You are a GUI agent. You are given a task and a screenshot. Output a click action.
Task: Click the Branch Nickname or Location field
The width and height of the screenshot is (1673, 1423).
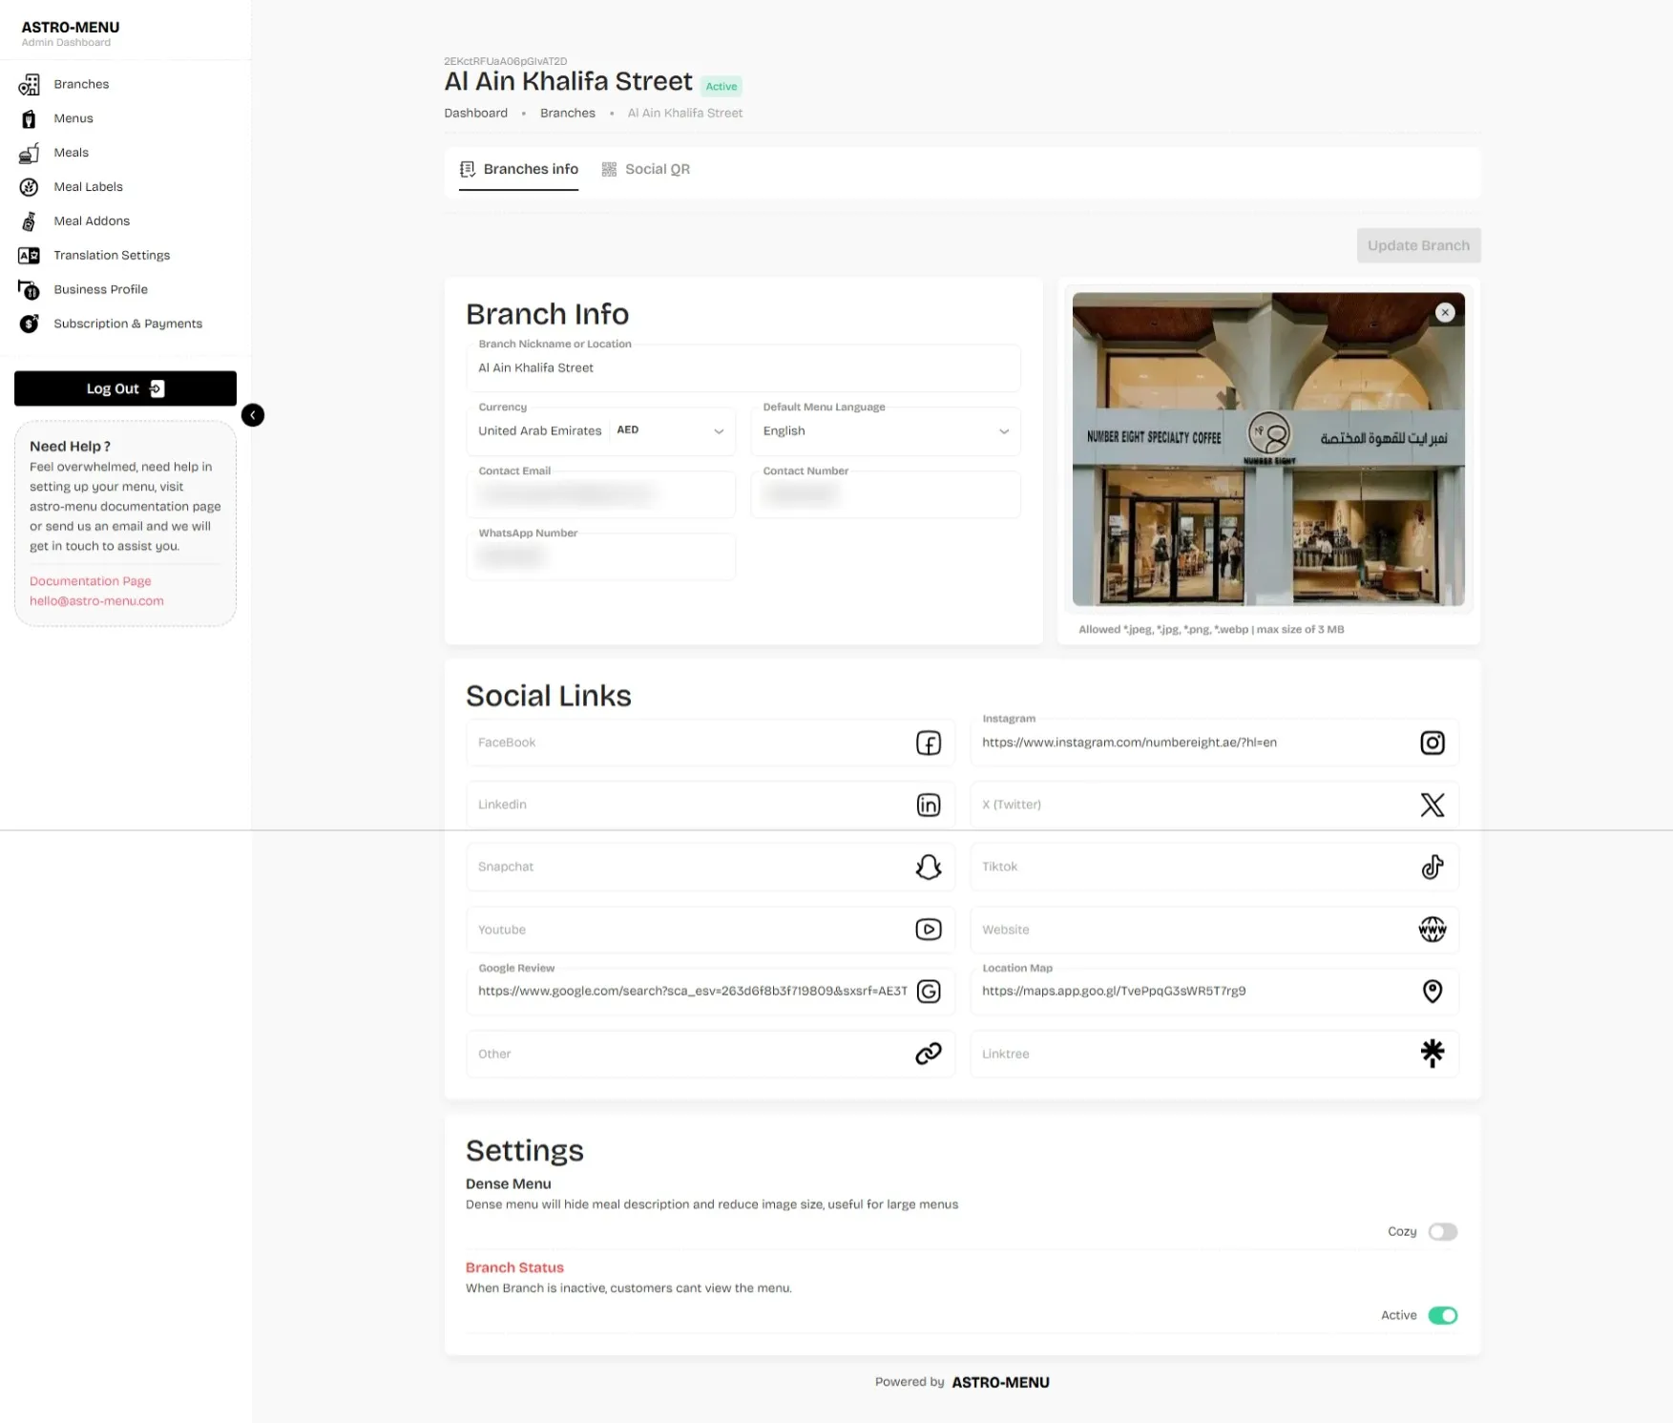(x=743, y=368)
